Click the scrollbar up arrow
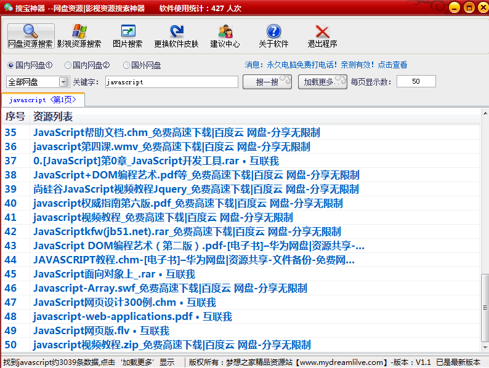489x368 pixels. (485, 113)
